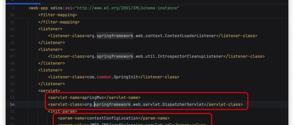Image resolution: width=294 pixels, height=125 pixels.
Task: Click the opening servlet tag on line 52
Action: pos(49,91)
